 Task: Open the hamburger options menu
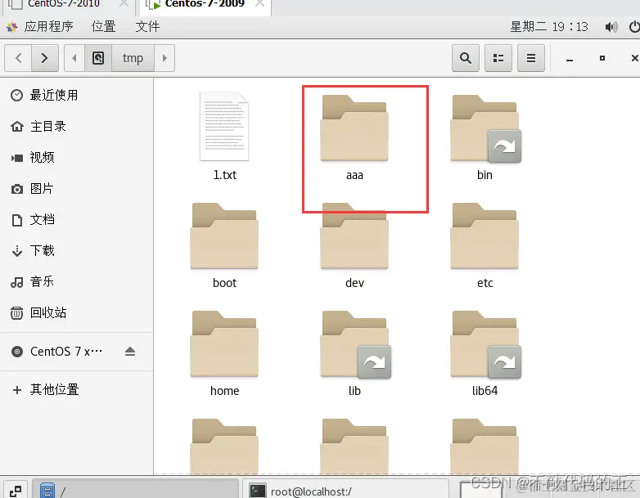coord(530,58)
